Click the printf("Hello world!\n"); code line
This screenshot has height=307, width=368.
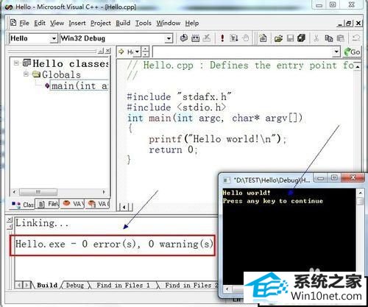pos(217,139)
